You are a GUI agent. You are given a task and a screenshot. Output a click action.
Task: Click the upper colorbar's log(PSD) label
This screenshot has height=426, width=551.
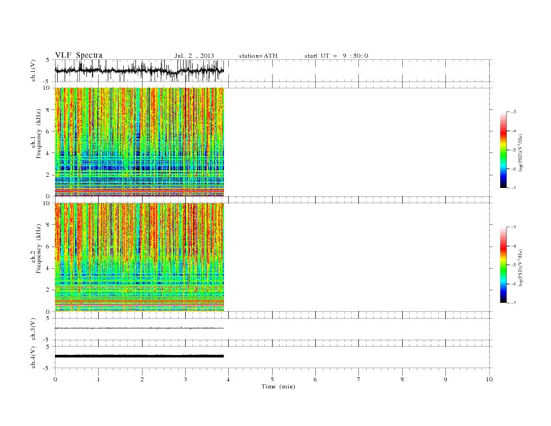521,152
